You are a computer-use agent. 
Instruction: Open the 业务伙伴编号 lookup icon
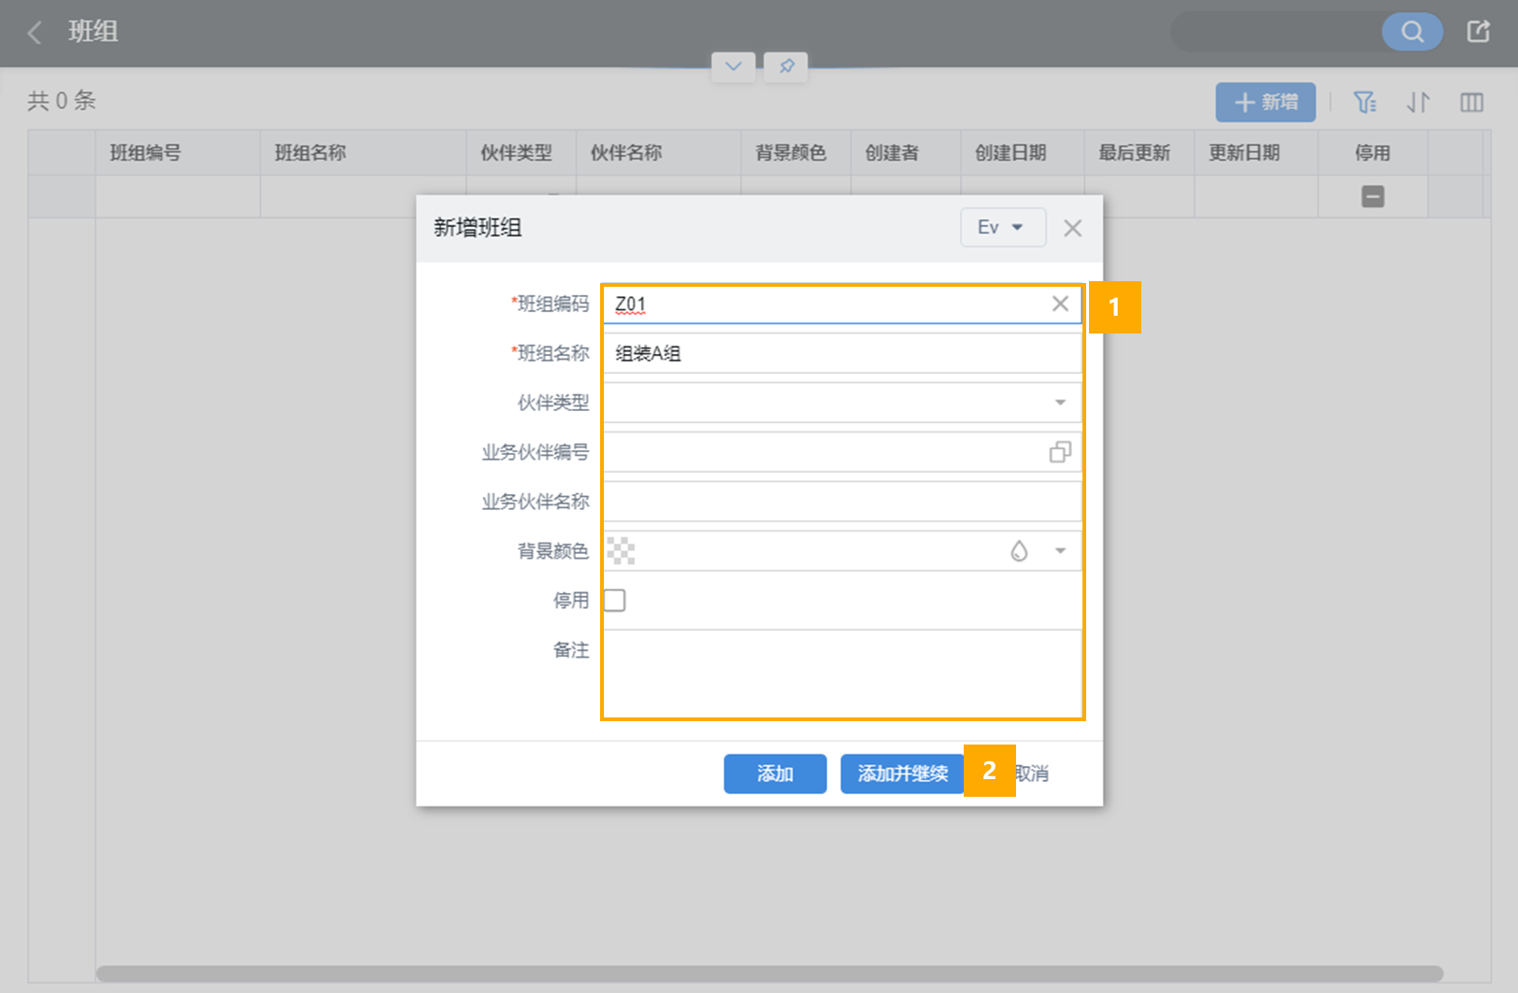point(1060,452)
